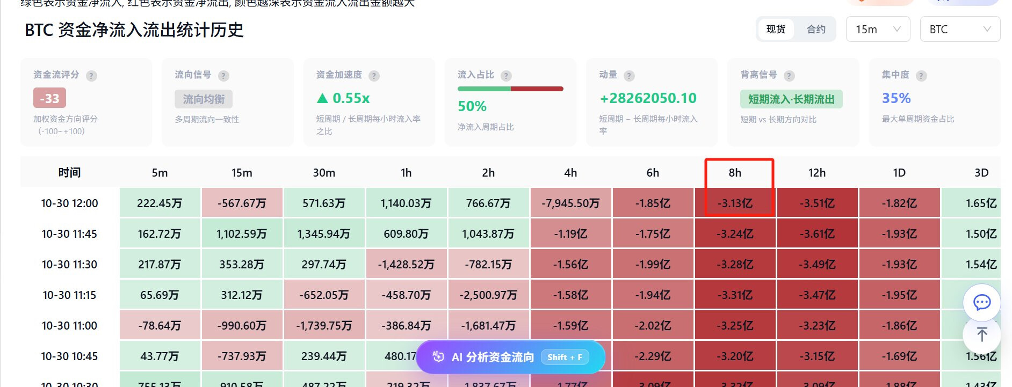Click the -78.64万 cell
The width and height of the screenshot is (1012, 387).
tap(160, 326)
